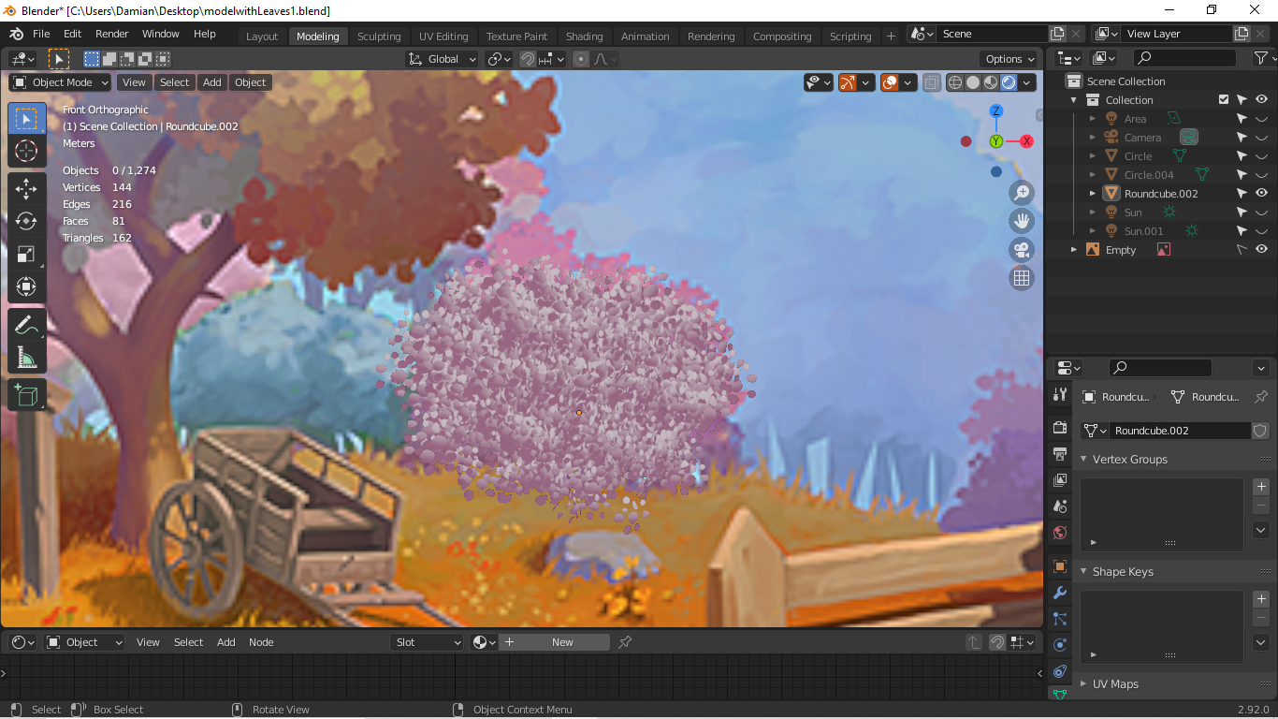Switch to UV Editing workspace tab

[443, 37]
